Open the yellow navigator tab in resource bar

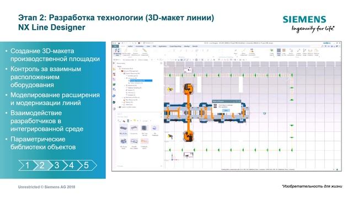114,69
